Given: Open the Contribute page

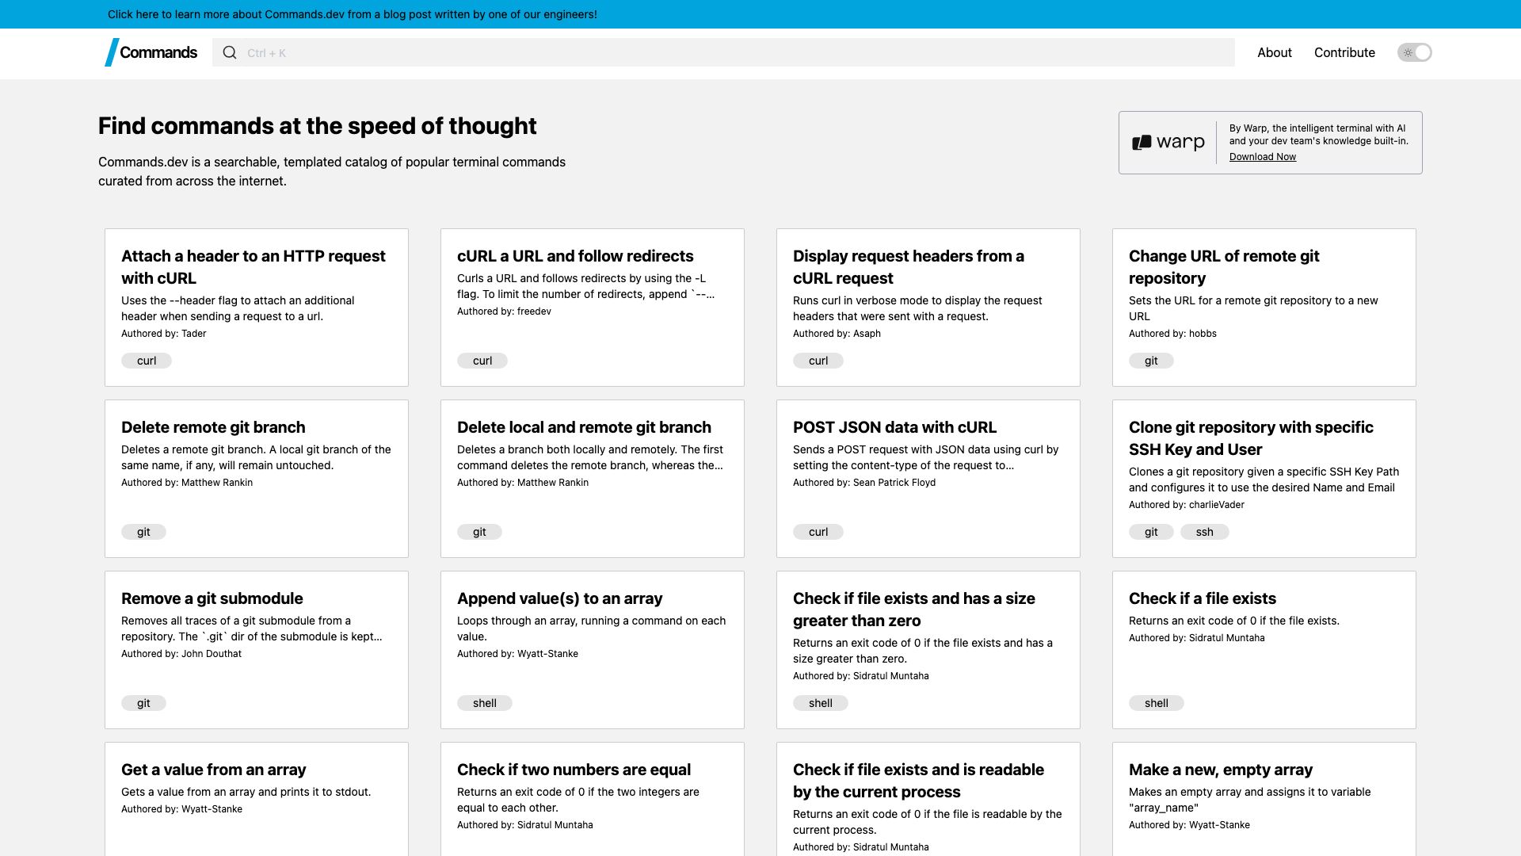Looking at the screenshot, I should click(x=1344, y=52).
